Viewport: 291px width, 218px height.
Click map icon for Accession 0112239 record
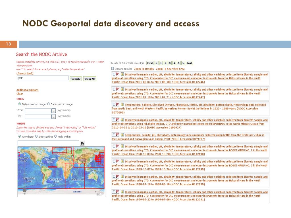point(122,176)
